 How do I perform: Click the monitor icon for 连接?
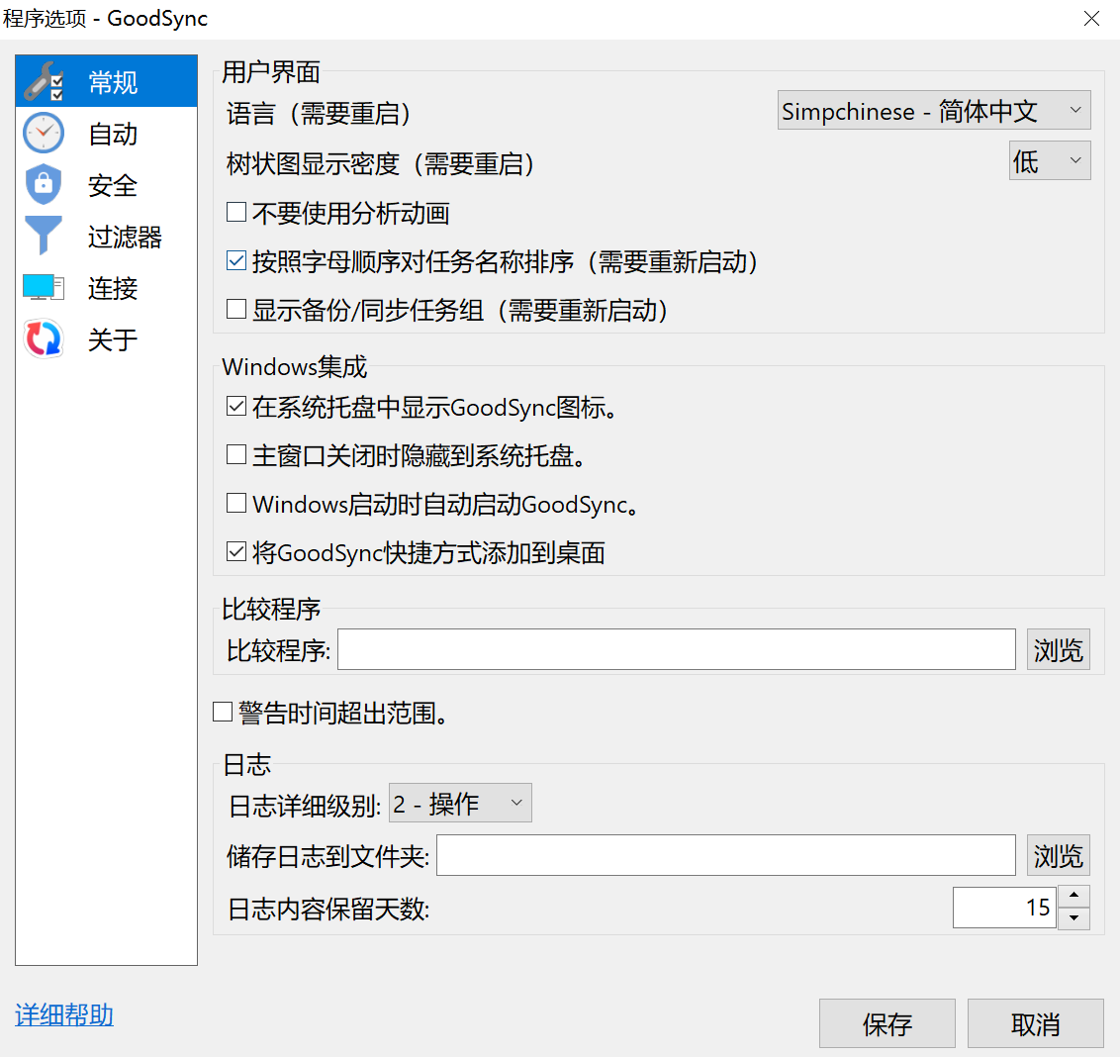[x=44, y=287]
